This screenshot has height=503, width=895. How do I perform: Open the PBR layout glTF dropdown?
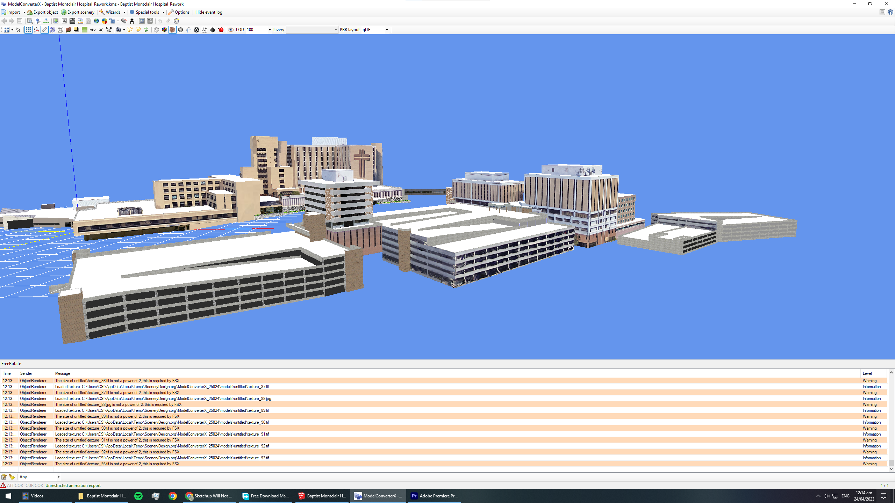387,30
